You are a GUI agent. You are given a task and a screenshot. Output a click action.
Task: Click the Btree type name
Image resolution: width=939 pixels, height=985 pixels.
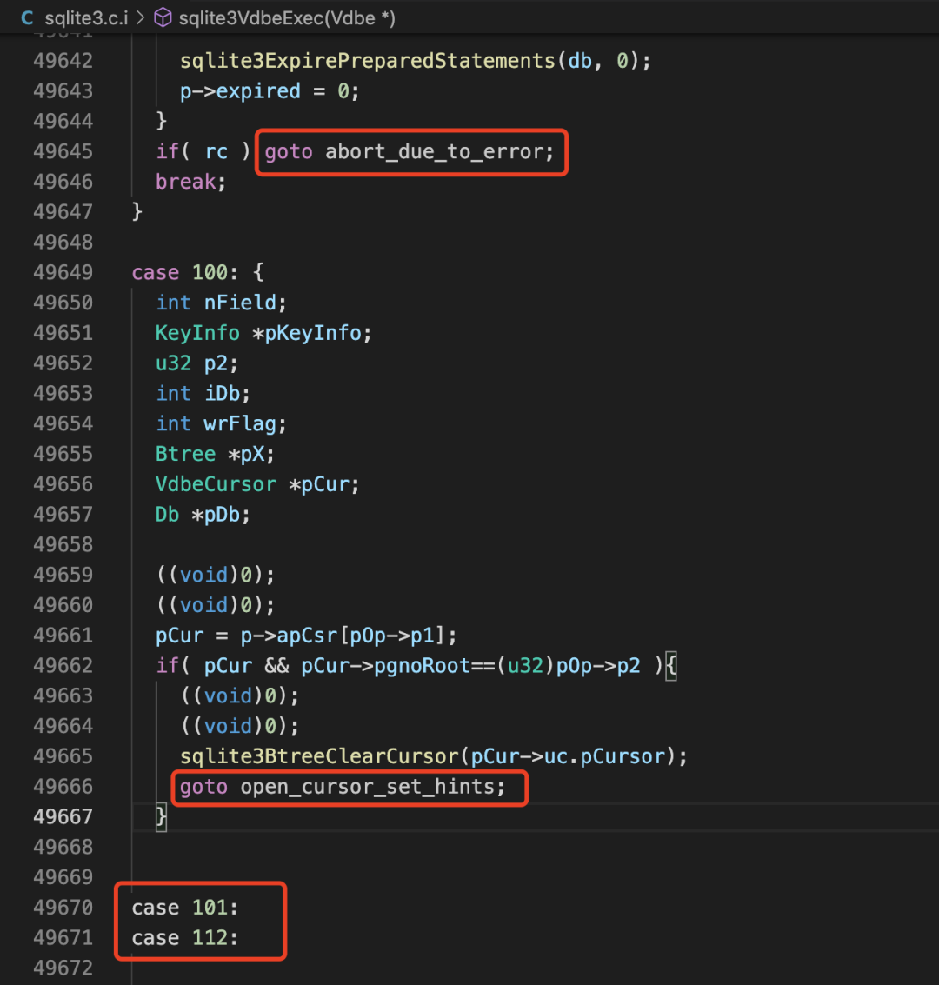click(x=185, y=454)
